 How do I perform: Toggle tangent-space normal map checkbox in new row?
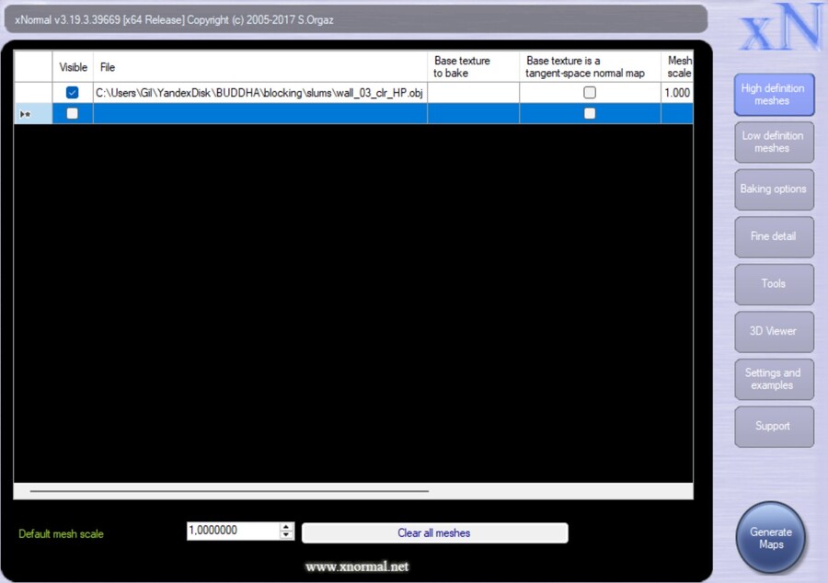(x=590, y=113)
